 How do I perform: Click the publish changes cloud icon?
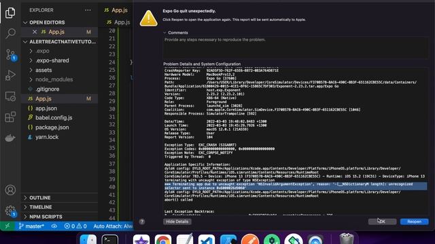pyautogui.click(x=54, y=226)
